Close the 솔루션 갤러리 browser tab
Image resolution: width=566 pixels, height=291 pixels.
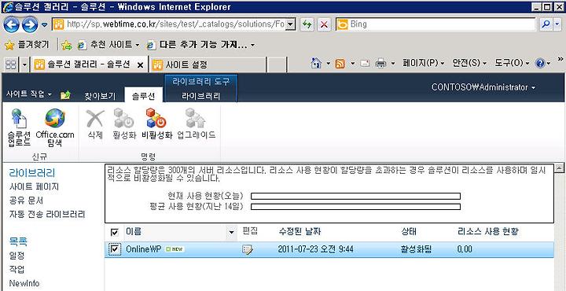point(141,65)
